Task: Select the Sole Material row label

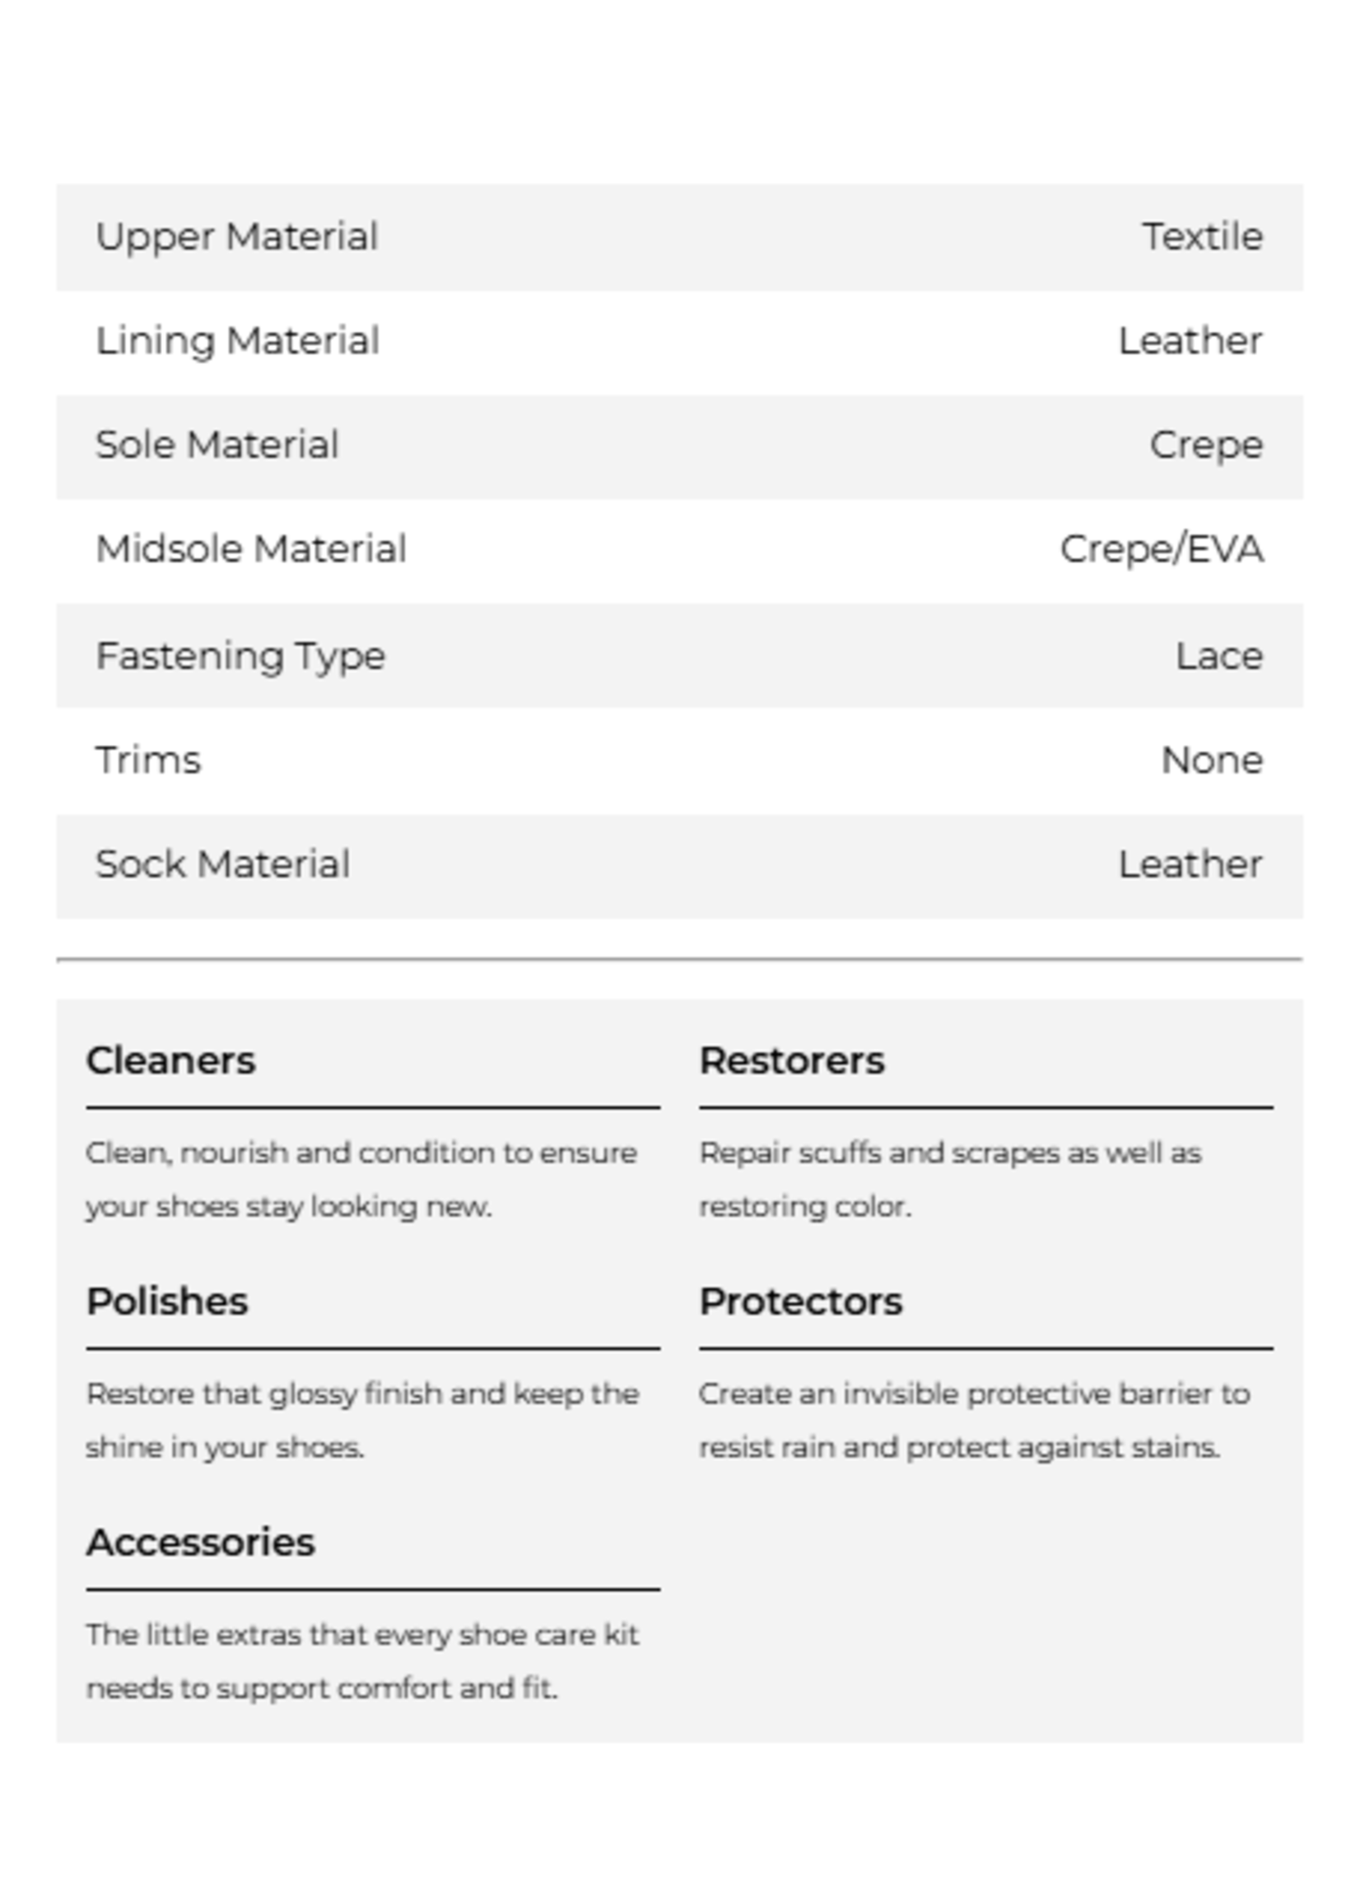Action: tap(217, 445)
